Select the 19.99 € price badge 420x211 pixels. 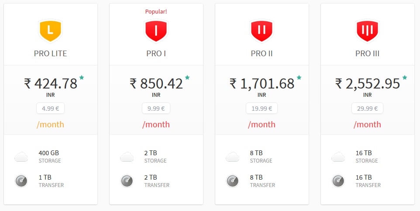pos(262,108)
